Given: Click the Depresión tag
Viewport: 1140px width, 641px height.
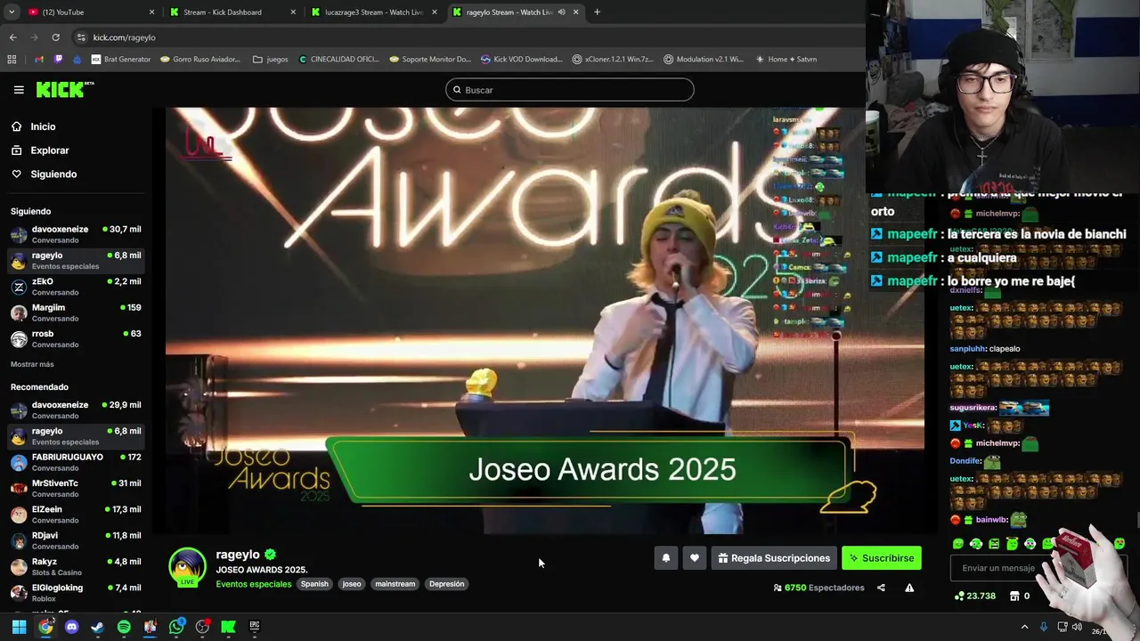Looking at the screenshot, I should tap(446, 584).
